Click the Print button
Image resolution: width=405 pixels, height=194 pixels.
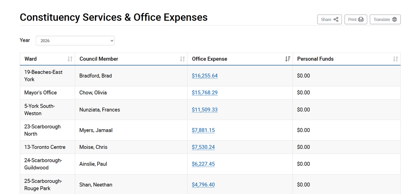tap(356, 19)
